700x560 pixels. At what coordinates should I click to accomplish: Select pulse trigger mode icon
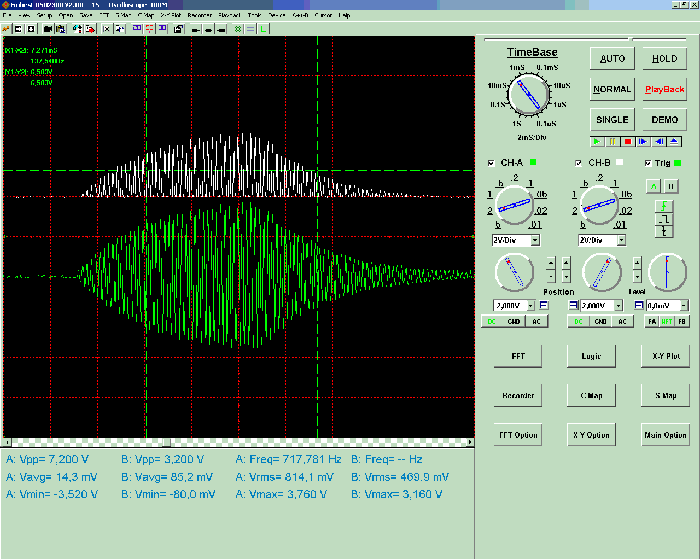click(x=664, y=219)
